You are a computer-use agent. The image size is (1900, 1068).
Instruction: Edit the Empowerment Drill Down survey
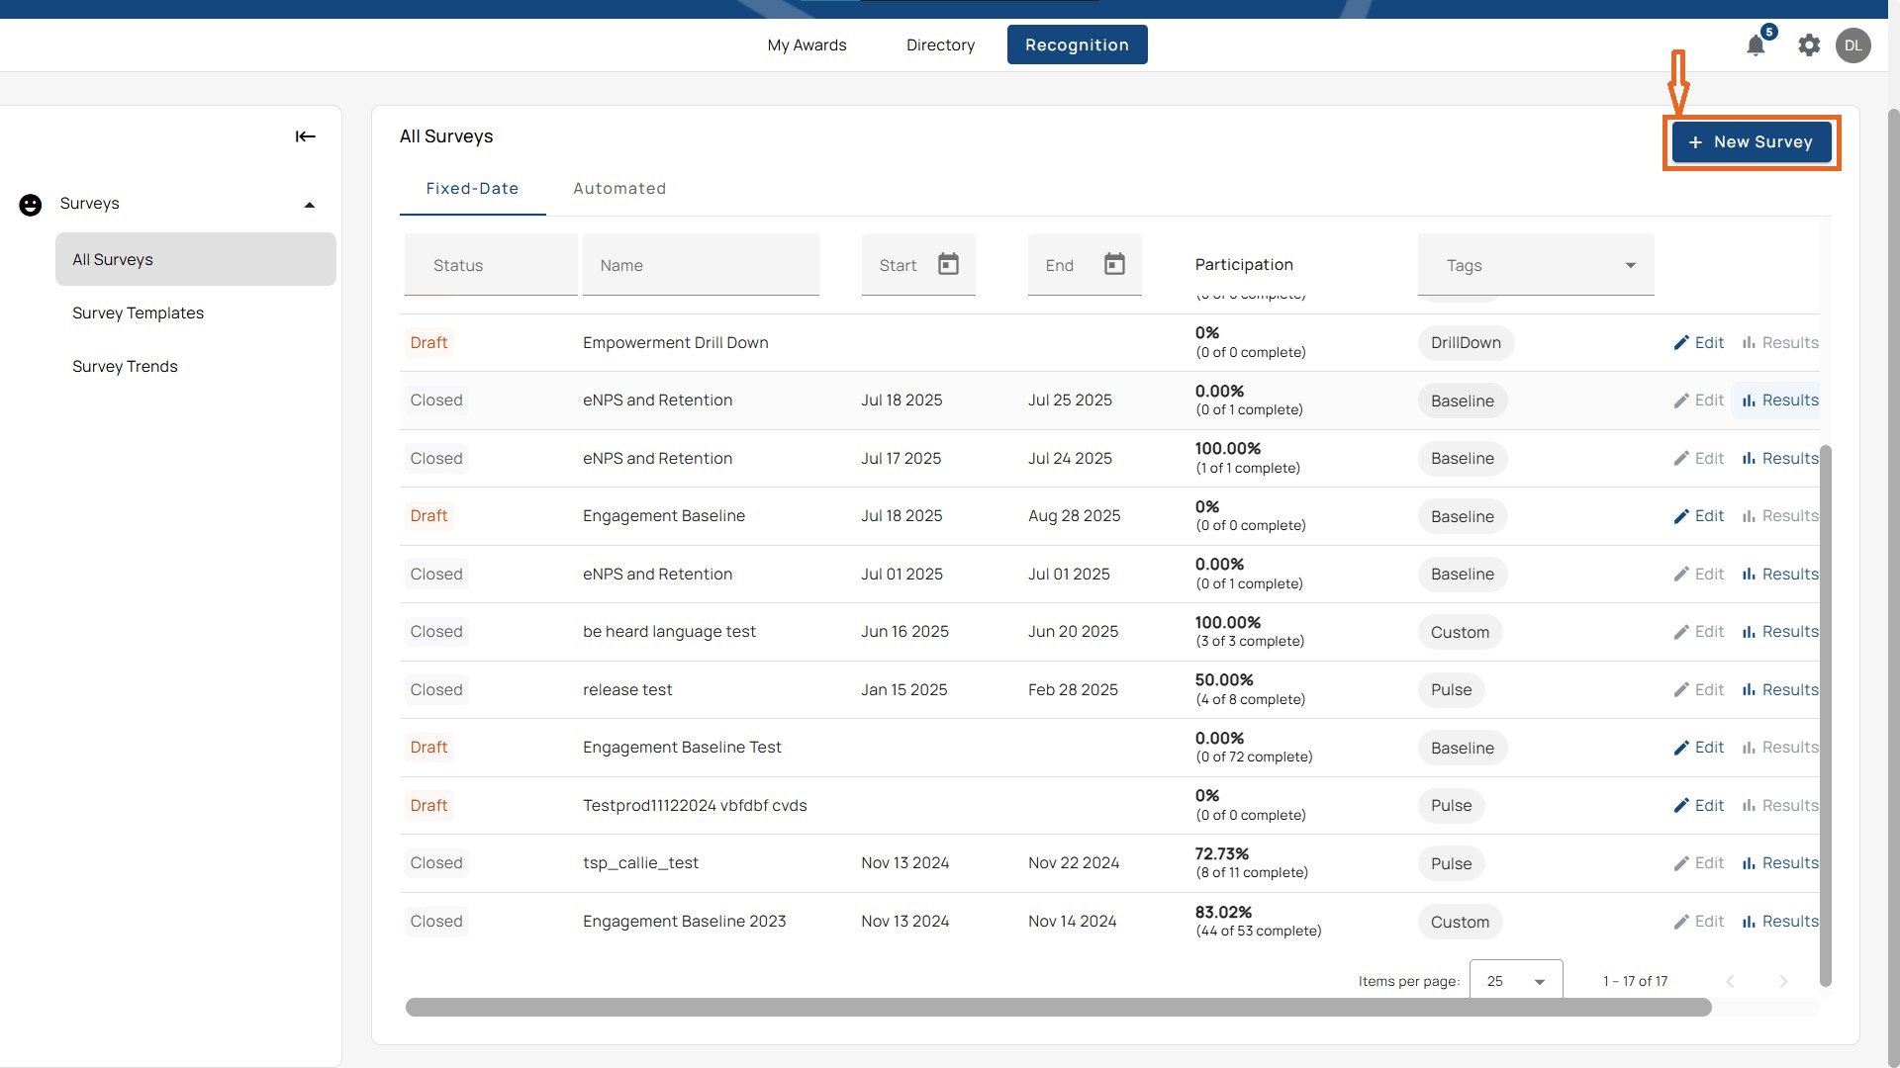[x=1698, y=343]
